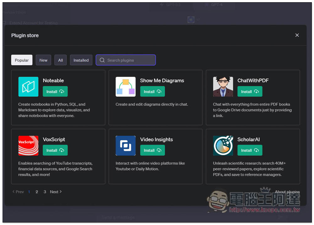Go to the Prev page
314x225 pixels.
(x=18, y=192)
